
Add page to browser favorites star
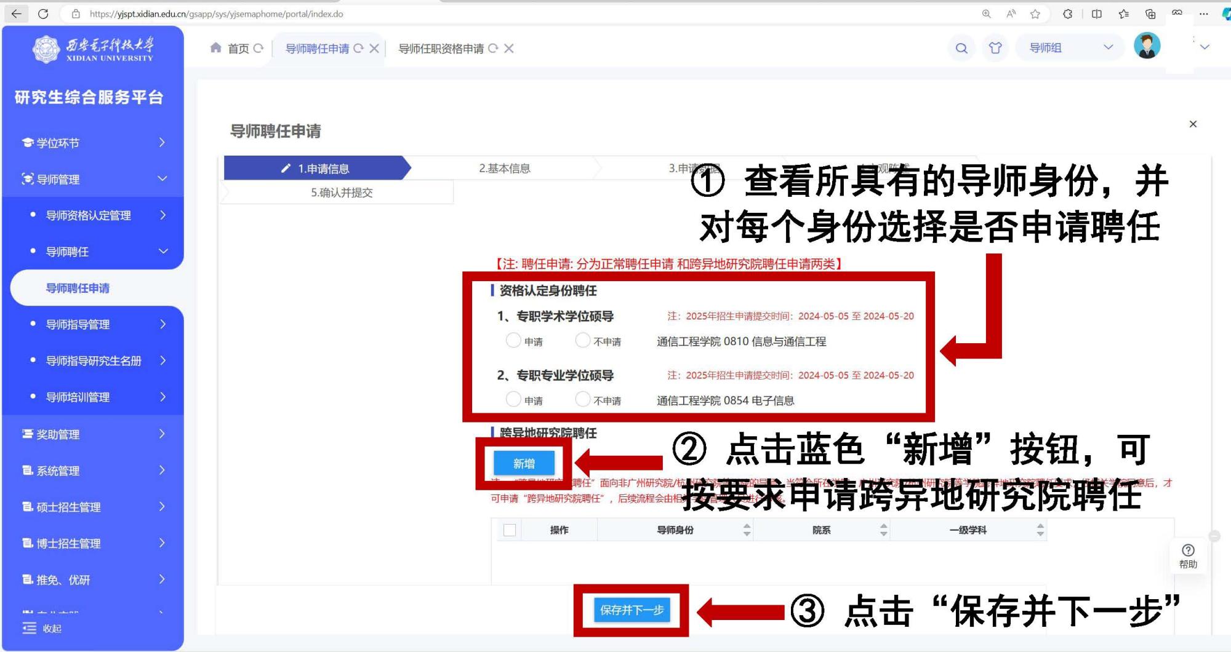[x=1035, y=14]
